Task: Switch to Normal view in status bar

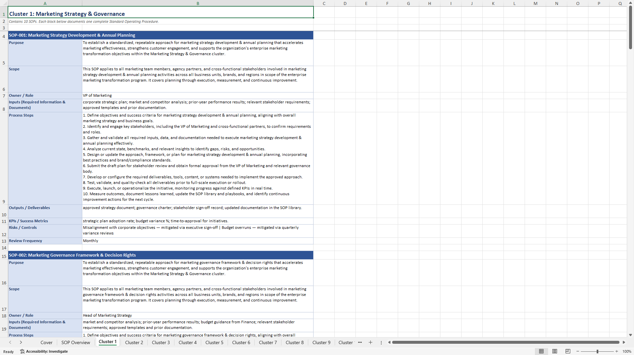Action: tap(541, 351)
